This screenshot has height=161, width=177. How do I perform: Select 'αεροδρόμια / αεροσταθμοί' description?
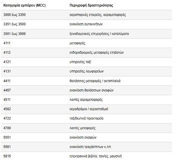pyautogui.click(x=89, y=109)
